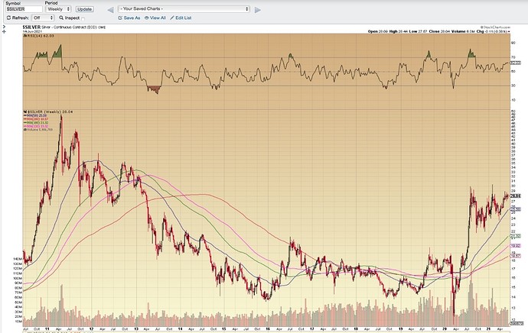Click the Save As link
This screenshot has height=333, width=528.
click(x=129, y=18)
